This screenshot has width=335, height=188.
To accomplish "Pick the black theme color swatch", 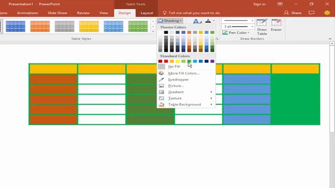I will click(x=166, y=32).
